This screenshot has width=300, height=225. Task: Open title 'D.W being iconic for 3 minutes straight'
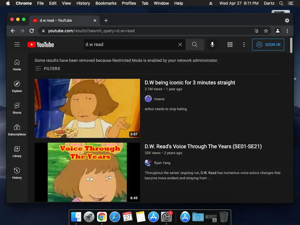(x=190, y=82)
